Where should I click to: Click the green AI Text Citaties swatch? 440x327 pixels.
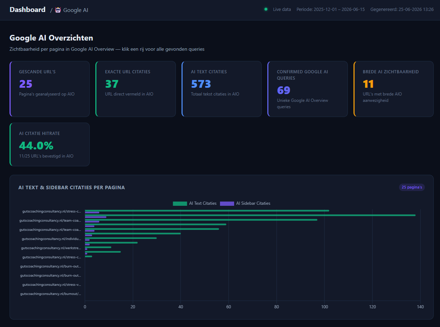point(180,203)
